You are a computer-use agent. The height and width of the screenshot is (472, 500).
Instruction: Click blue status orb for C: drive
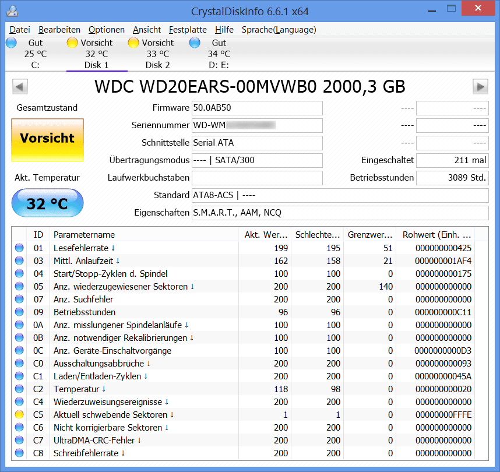pyautogui.click(x=11, y=43)
